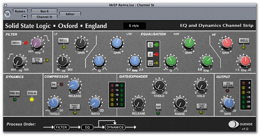The height and width of the screenshot is (136, 261).
Task: Click the purple low-pass filter KHz knob
Action: (36, 43)
